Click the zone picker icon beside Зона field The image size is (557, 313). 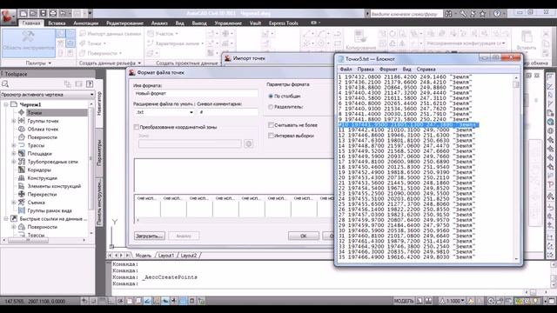[249, 143]
